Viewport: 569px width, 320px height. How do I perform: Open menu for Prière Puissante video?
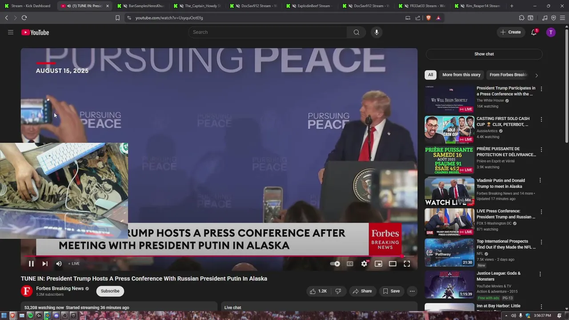pos(541,149)
